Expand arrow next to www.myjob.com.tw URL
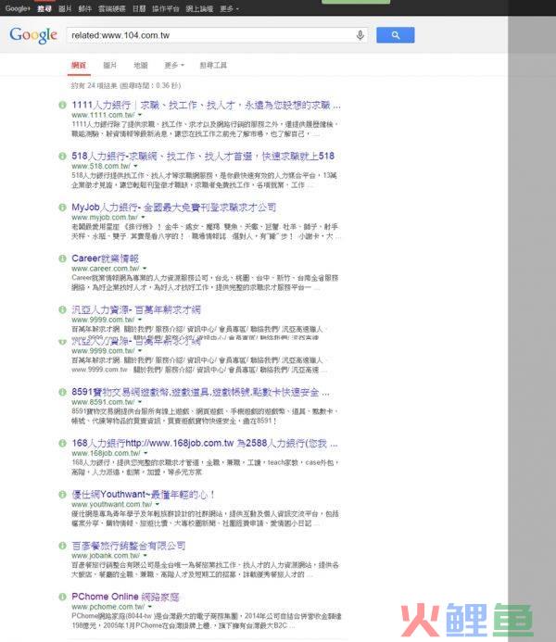The width and height of the screenshot is (556, 642). [x=143, y=218]
